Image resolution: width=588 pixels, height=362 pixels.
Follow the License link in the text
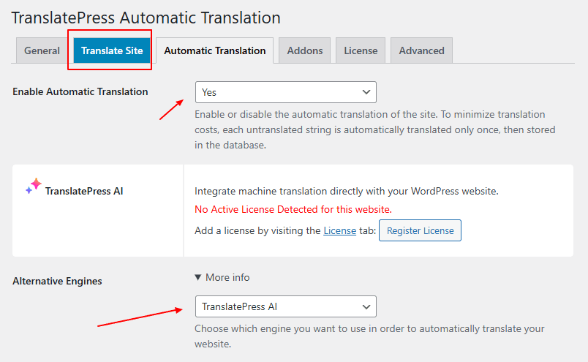340,230
